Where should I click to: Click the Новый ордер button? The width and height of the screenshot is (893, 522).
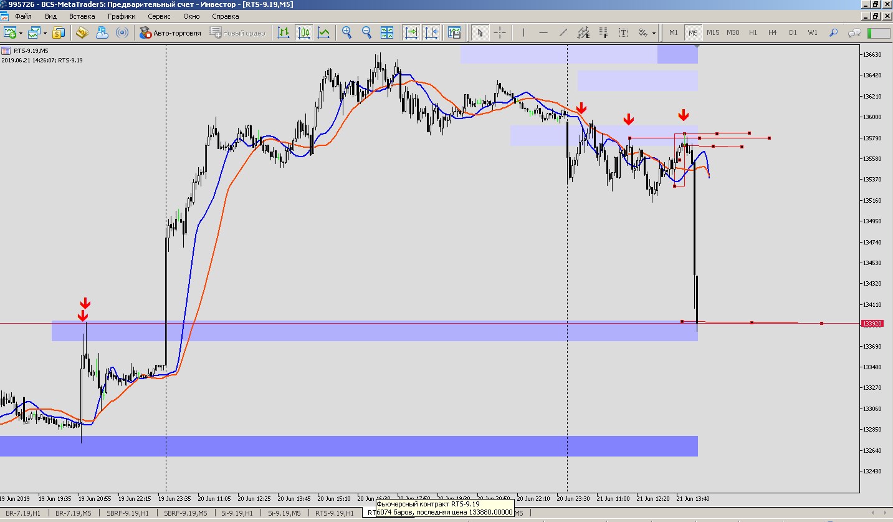click(239, 32)
